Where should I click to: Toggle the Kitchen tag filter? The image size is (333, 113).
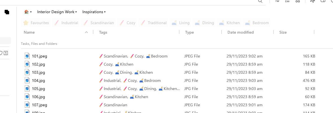230,23
